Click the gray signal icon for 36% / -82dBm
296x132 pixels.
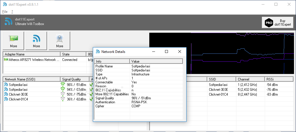tap(63, 99)
